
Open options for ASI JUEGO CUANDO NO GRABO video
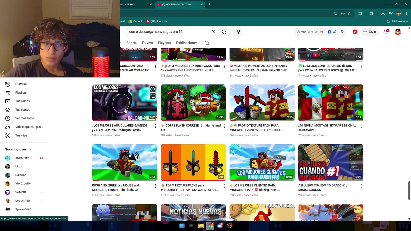tap(362, 186)
